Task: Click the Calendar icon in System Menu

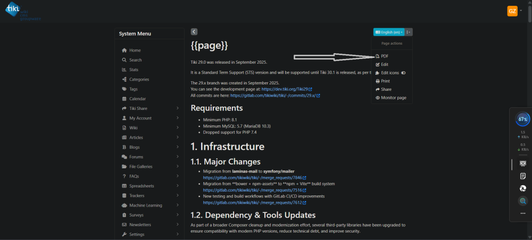Action: click(124, 99)
